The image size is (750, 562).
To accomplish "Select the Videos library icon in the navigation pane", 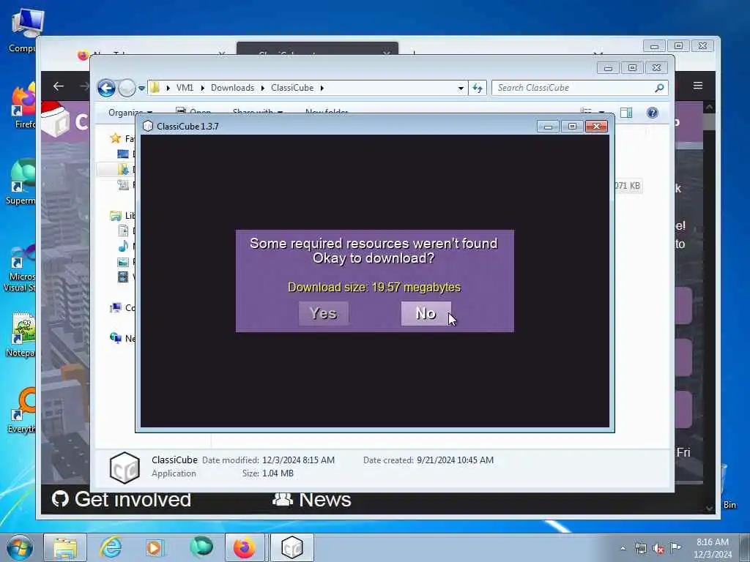I will coord(123,277).
